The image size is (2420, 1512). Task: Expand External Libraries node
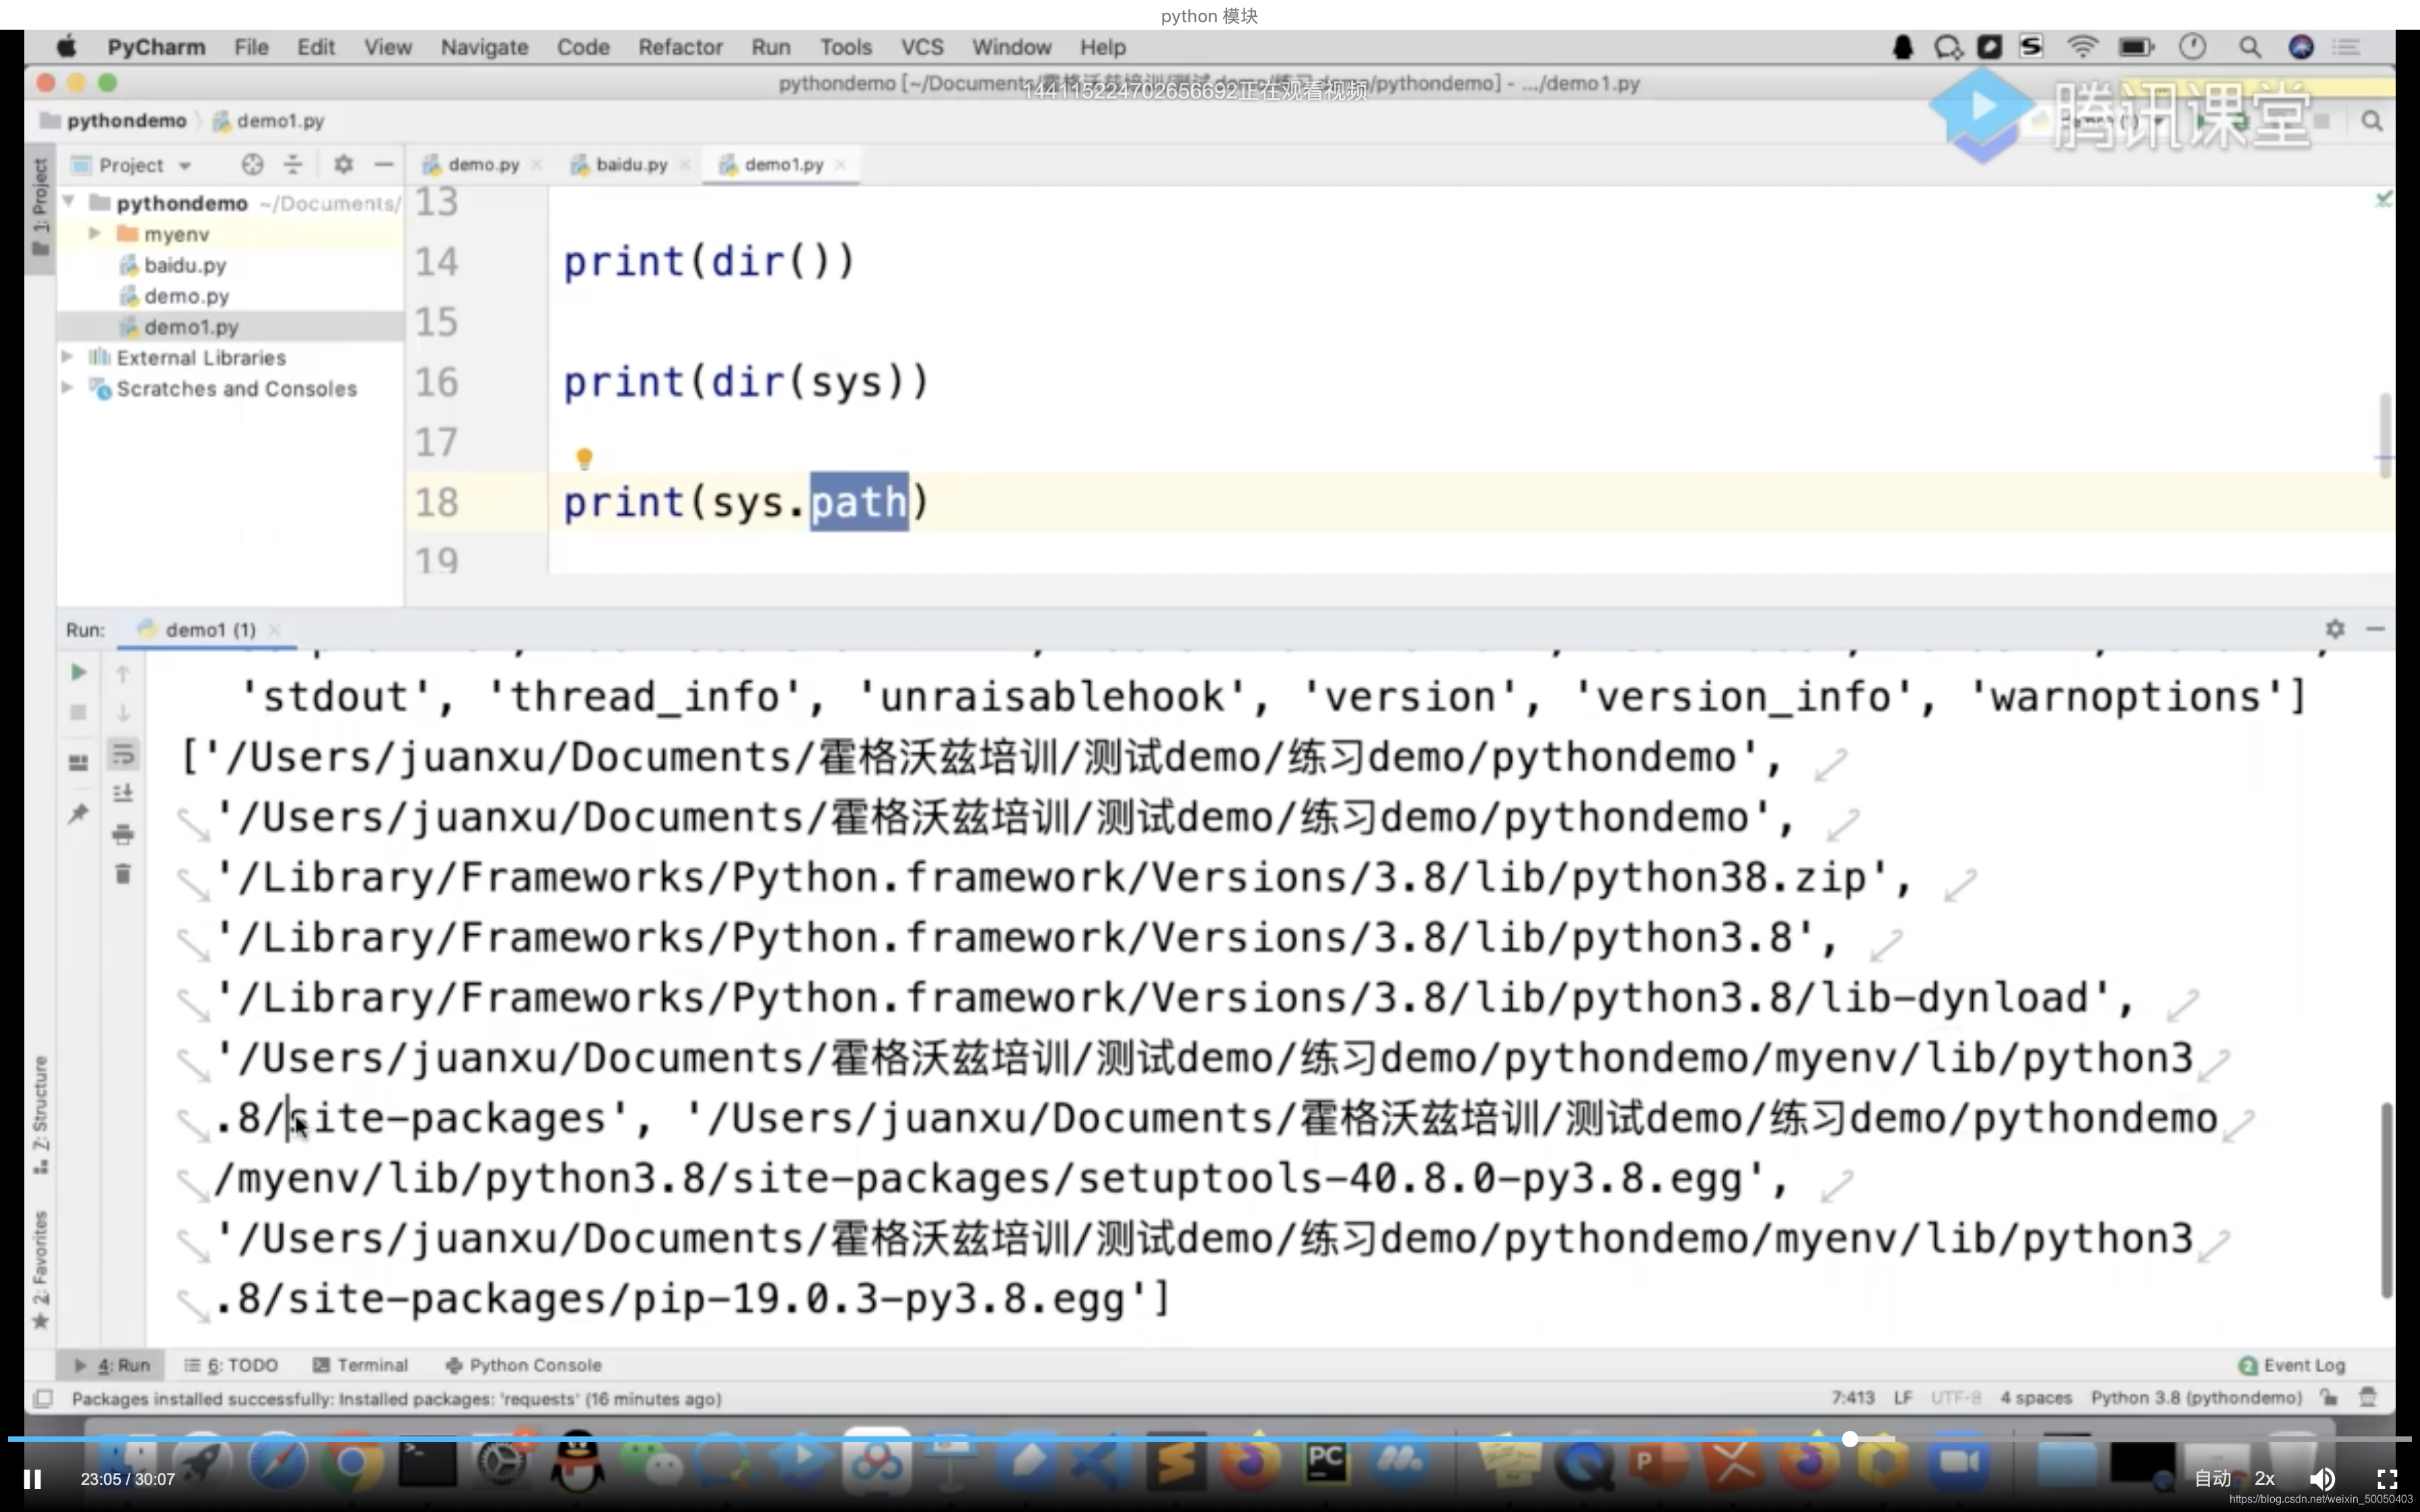[67, 357]
